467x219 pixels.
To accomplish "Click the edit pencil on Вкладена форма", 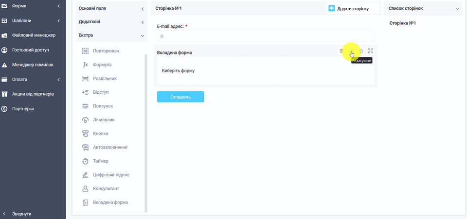I will (x=351, y=51).
